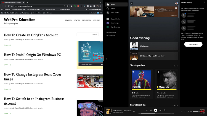This screenshot has height=116, width=207.
Task: Open the REVIEWS menu on WebPro Education
Action: (x=68, y=20)
